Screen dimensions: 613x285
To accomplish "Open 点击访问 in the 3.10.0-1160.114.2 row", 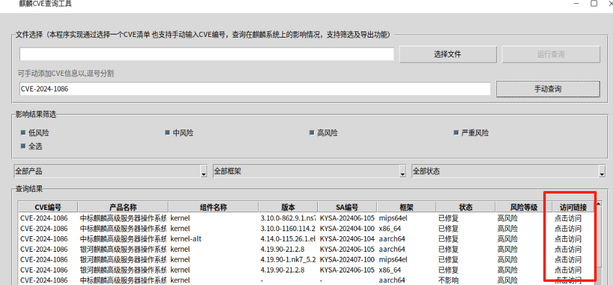I will 568,229.
